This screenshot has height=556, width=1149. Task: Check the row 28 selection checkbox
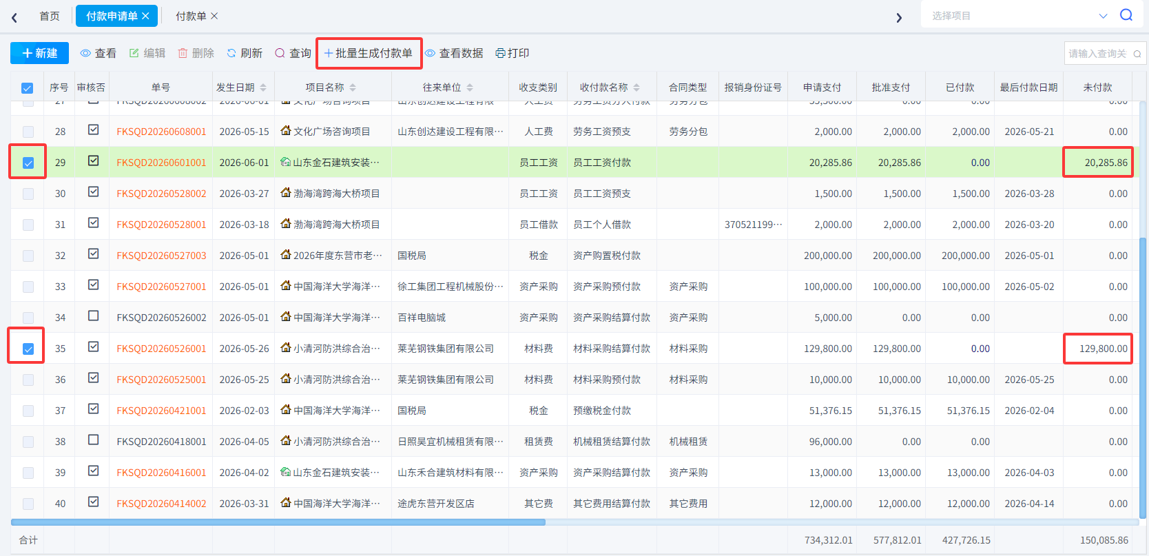tap(28, 132)
